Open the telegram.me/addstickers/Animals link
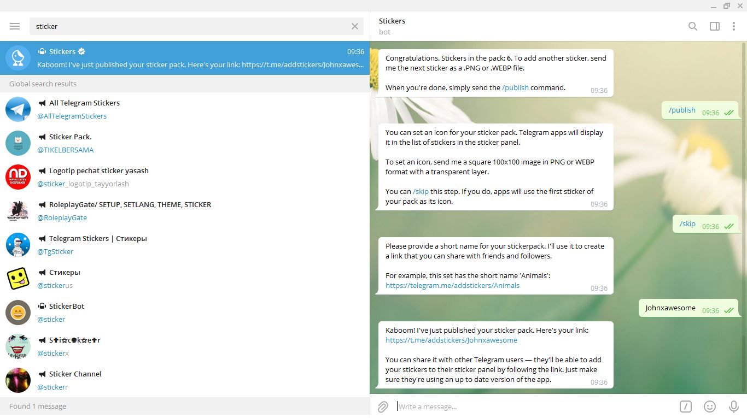747x418 pixels. point(452,285)
